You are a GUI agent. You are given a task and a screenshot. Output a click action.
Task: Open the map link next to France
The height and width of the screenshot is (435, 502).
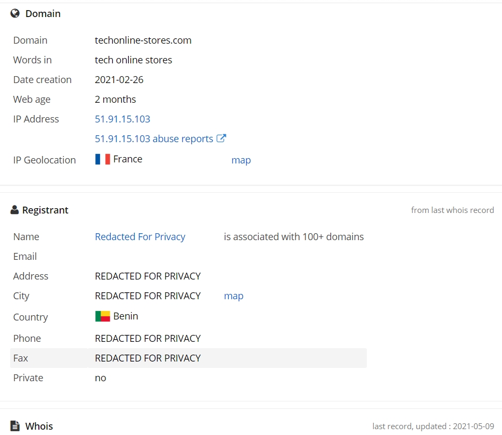(x=241, y=160)
